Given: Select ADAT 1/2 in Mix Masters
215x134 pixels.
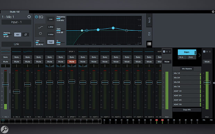Looking at the screenshot, I should coord(187,91).
